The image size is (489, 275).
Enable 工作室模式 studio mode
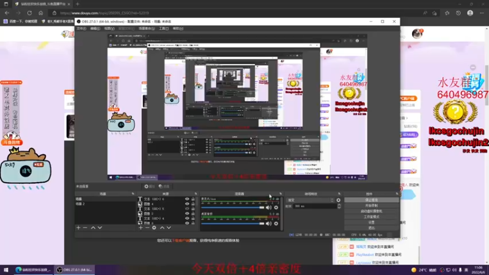coord(372,217)
